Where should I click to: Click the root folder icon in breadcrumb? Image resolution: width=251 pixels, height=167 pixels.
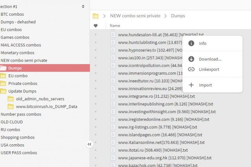tap(96, 16)
